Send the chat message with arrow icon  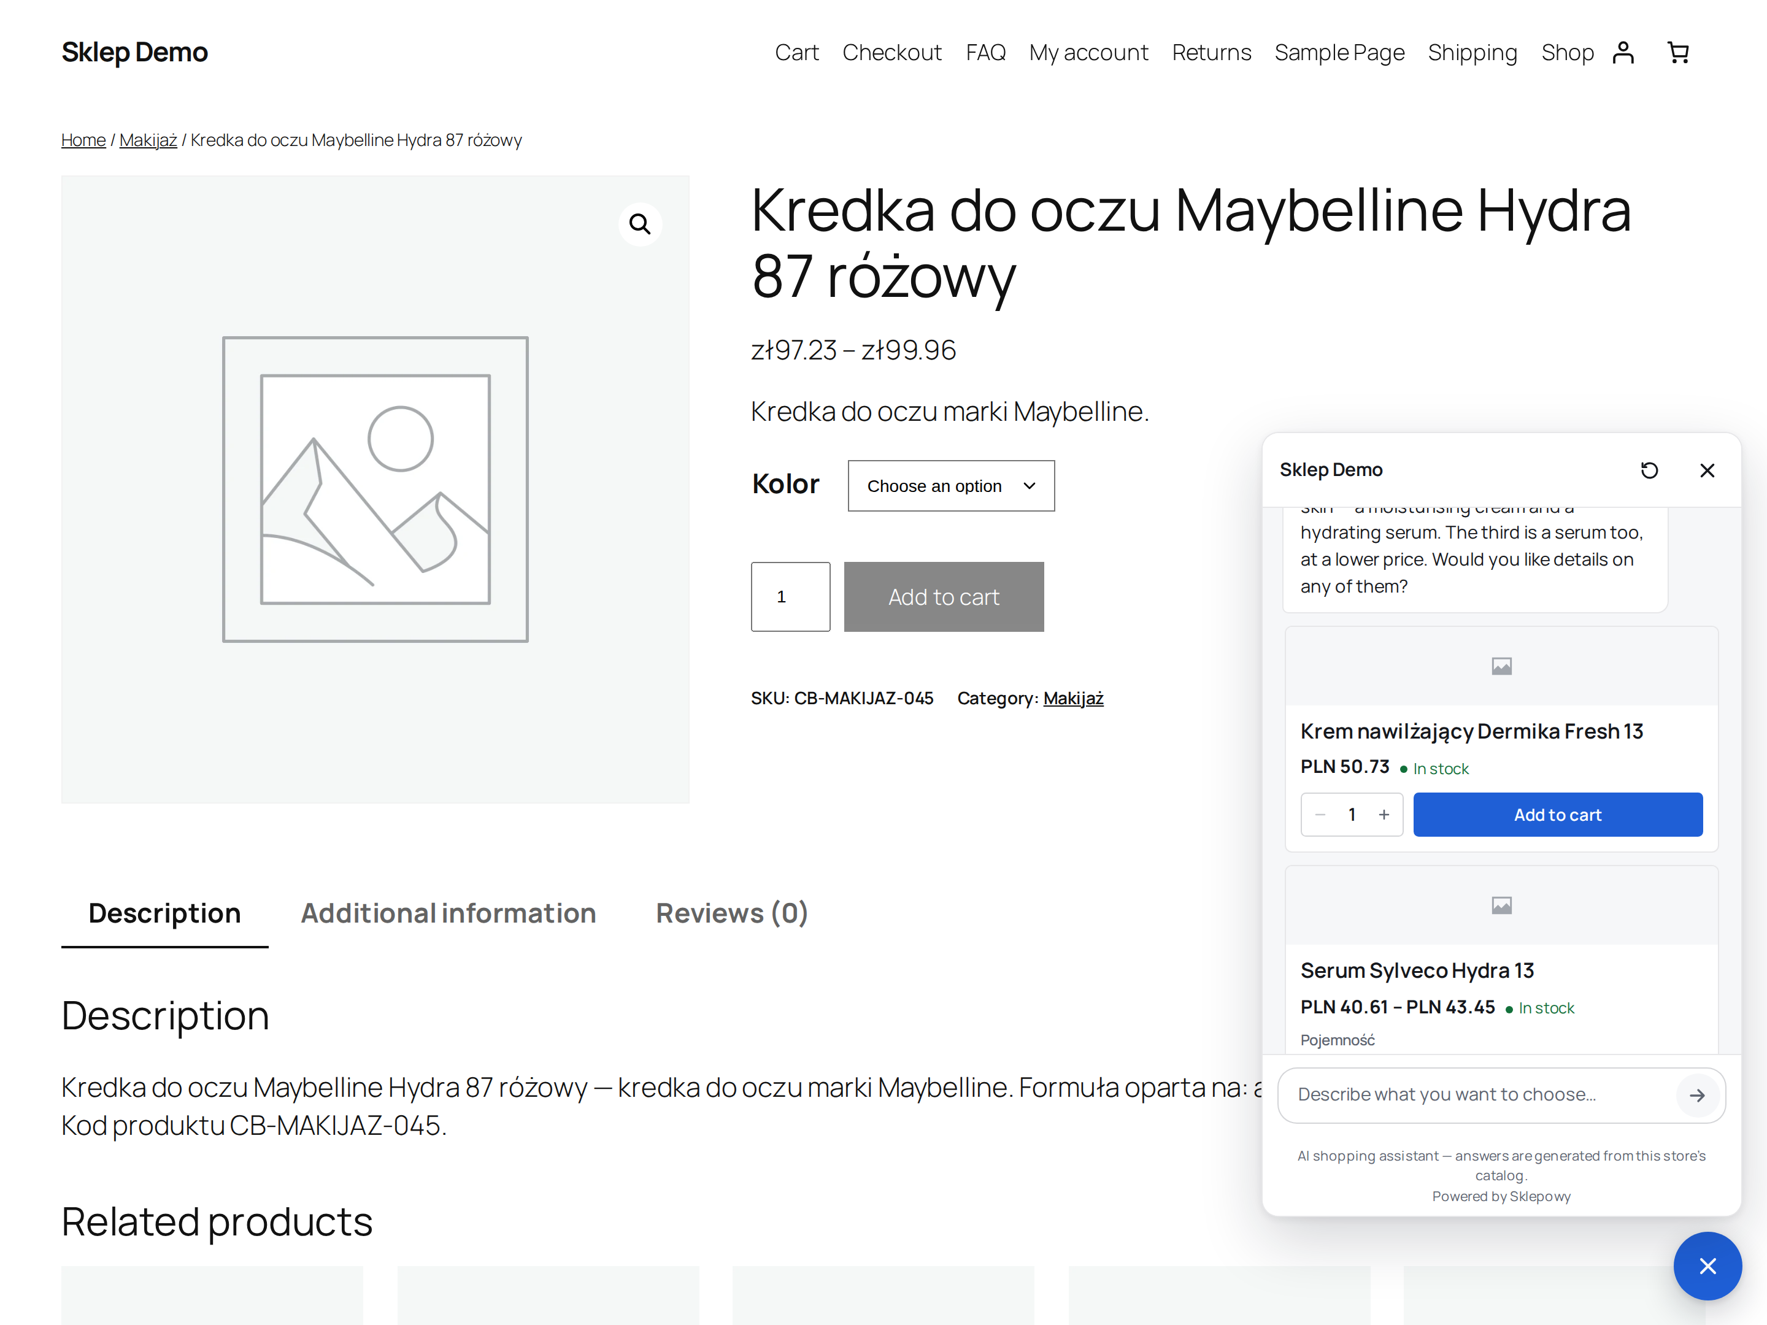pyautogui.click(x=1698, y=1095)
